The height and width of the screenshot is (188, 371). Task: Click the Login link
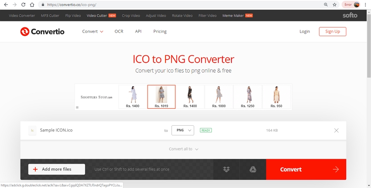[x=305, y=31]
